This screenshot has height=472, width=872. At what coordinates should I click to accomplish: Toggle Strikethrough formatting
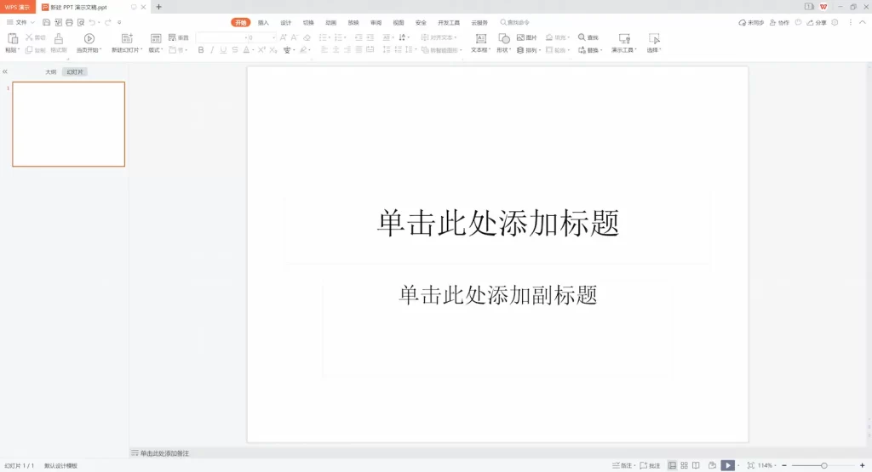pos(235,50)
